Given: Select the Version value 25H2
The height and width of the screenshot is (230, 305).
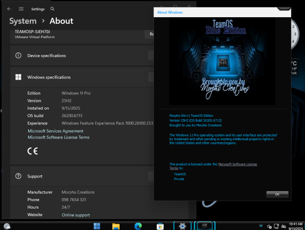Looking at the screenshot, I should tap(67, 101).
